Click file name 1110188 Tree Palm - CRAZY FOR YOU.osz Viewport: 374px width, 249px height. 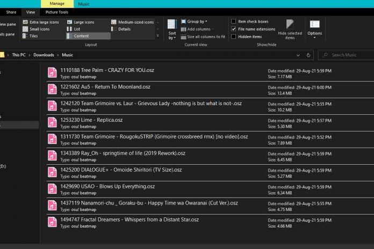[x=107, y=70]
